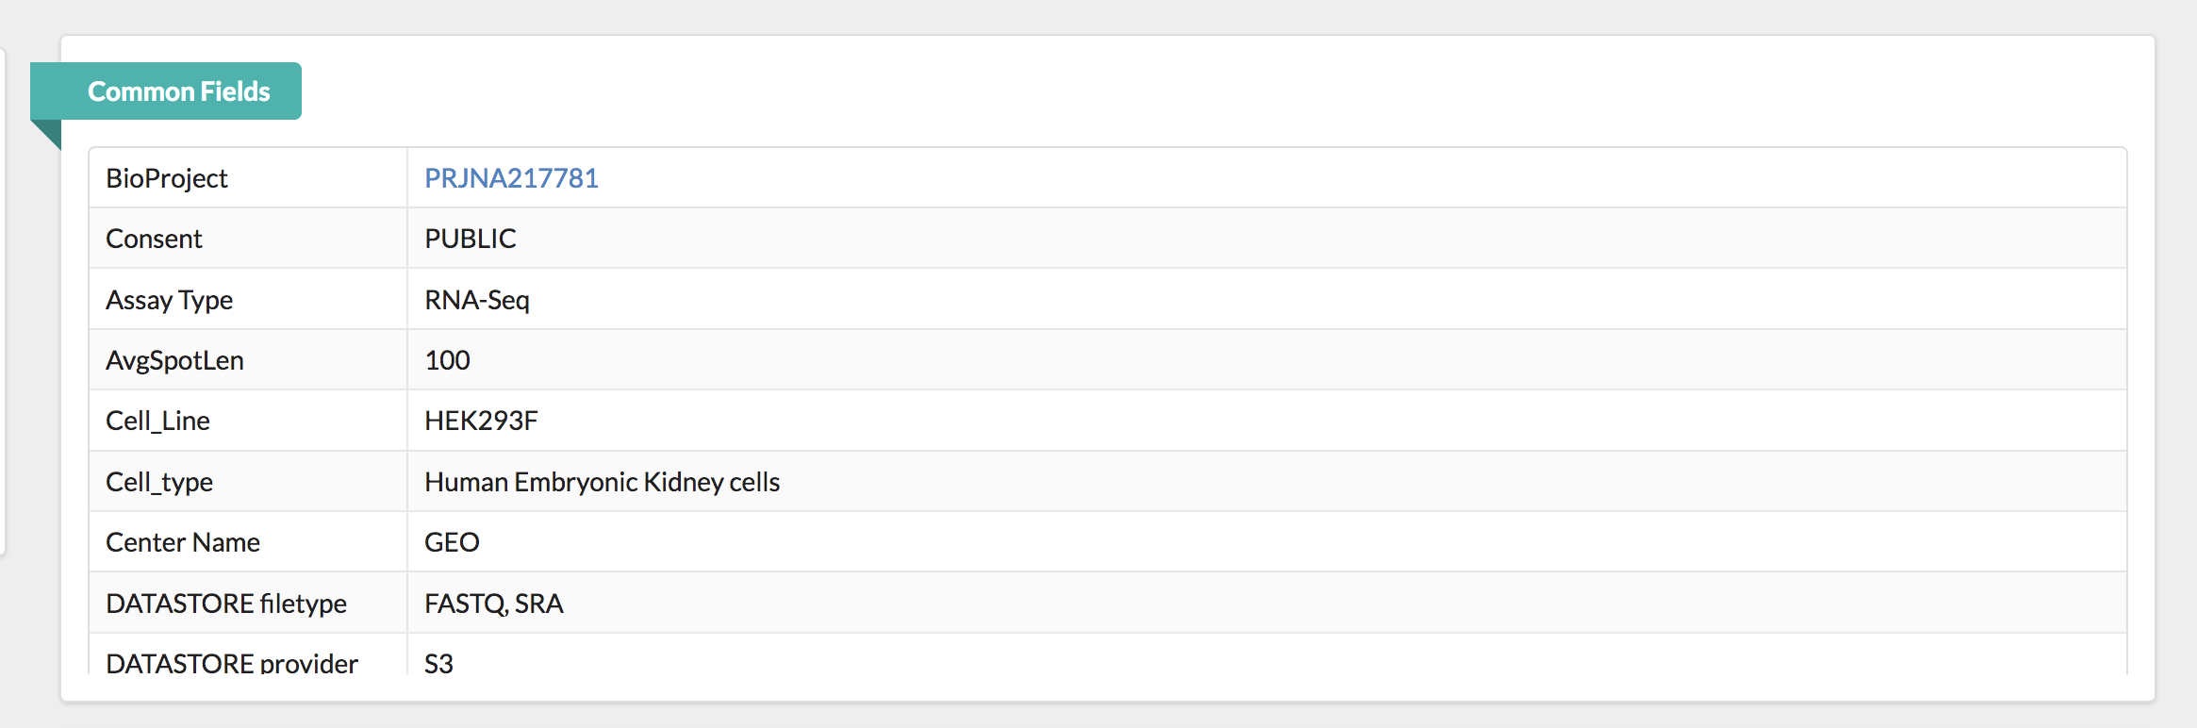This screenshot has height=728, width=2197.
Task: Select the DATASTORE filetype label
Action: point(226,604)
